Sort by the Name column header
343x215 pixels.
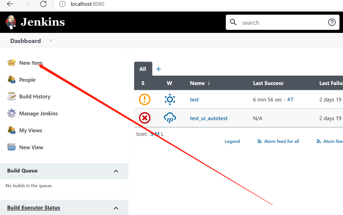point(200,83)
